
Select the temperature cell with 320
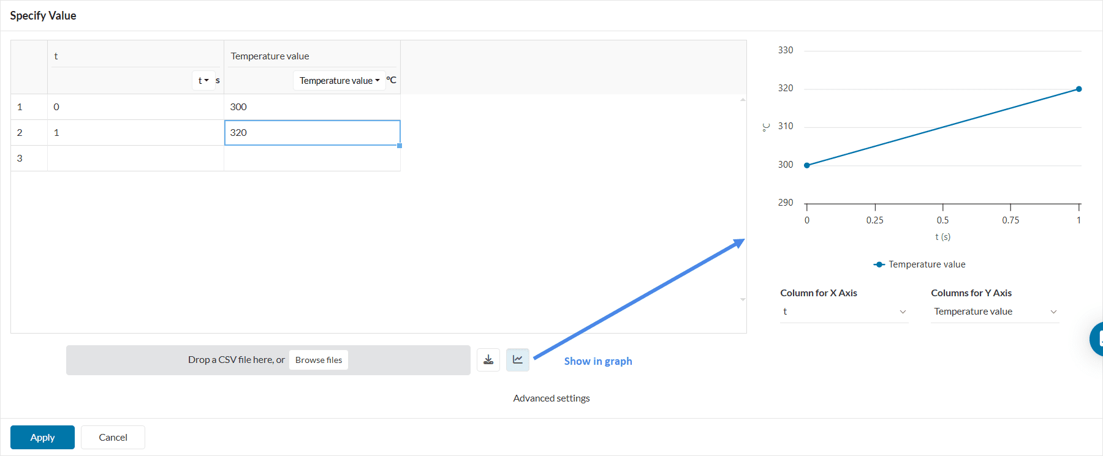point(312,133)
